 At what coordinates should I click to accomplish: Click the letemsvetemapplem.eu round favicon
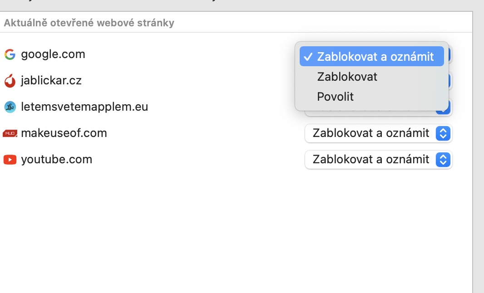coord(10,107)
